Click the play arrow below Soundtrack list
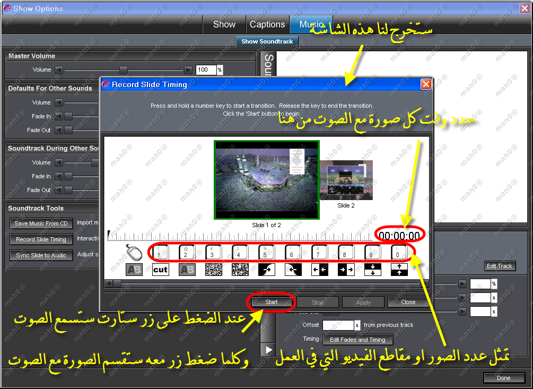The width and height of the screenshot is (533, 389). pyautogui.click(x=269, y=350)
